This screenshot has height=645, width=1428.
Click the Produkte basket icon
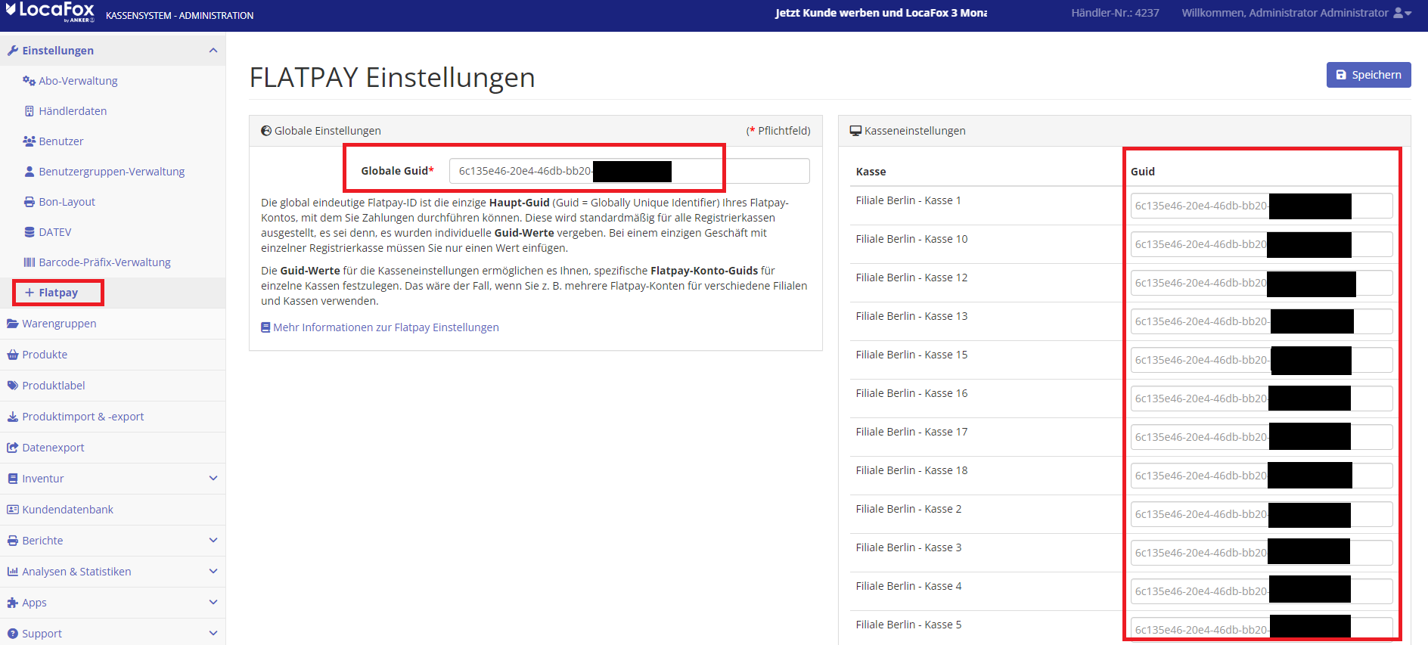(13, 355)
